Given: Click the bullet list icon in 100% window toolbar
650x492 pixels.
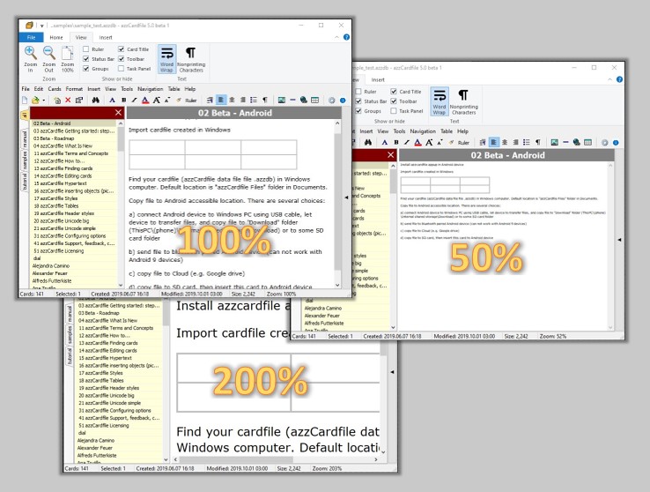Looking at the screenshot, I should pyautogui.click(x=254, y=100).
